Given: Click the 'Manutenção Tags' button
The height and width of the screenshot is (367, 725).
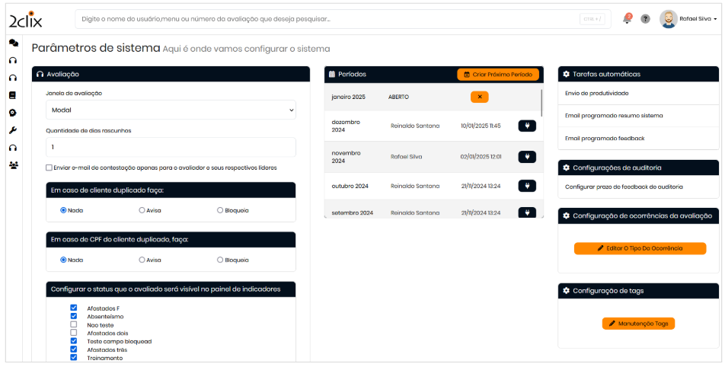Looking at the screenshot, I should [x=638, y=324].
